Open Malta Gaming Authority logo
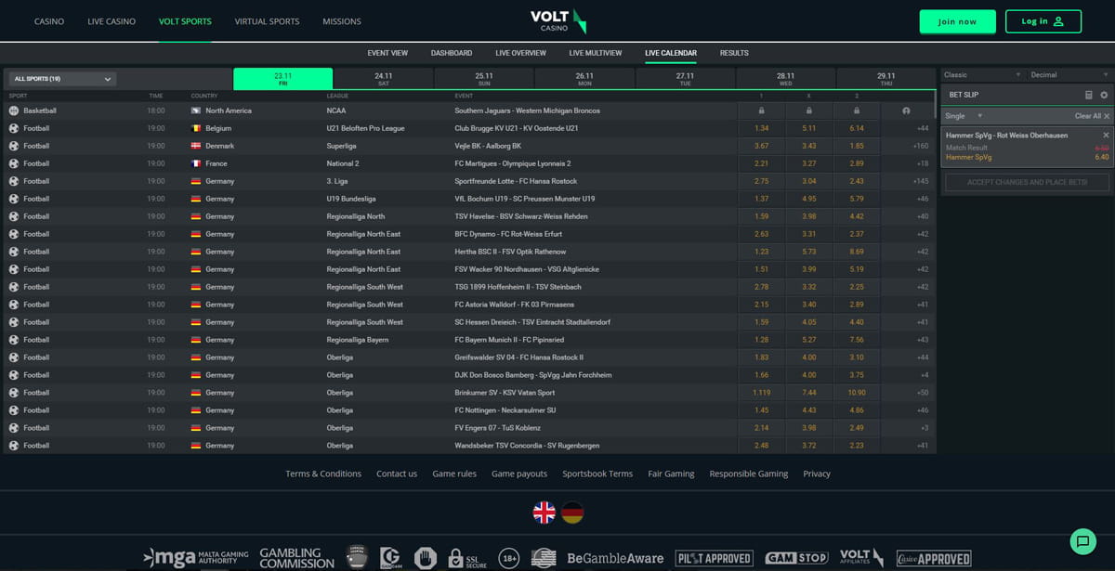 pos(196,558)
